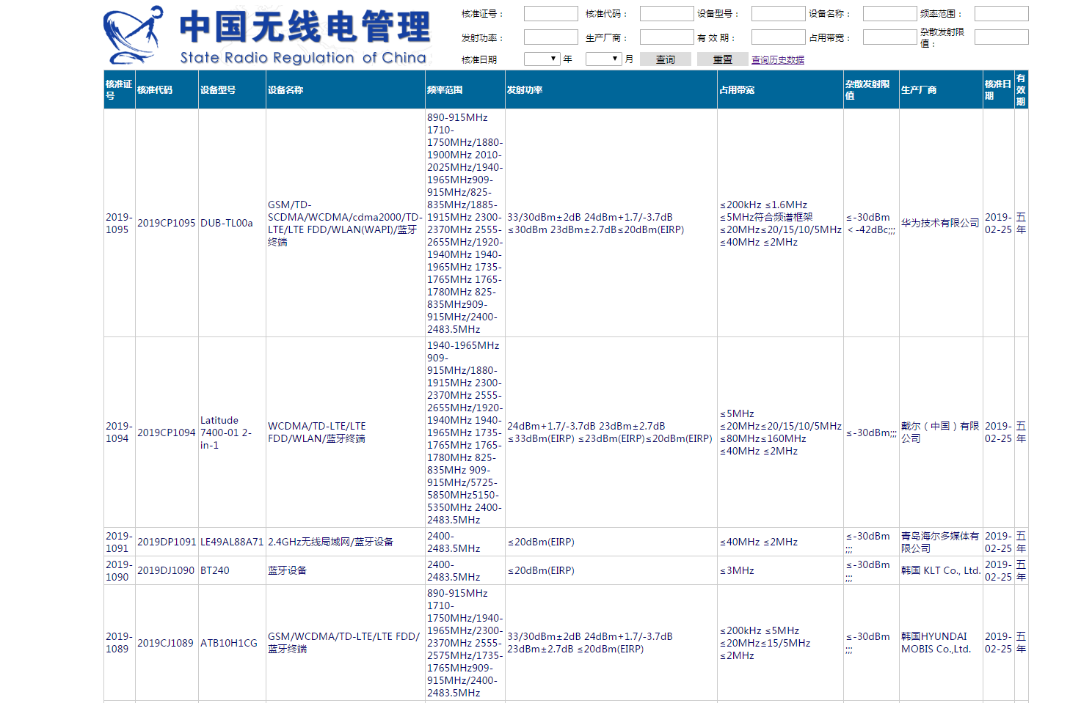The image size is (1081, 703).
Task: Select model Latitude 7400-01 2-in-1
Action: (x=226, y=433)
